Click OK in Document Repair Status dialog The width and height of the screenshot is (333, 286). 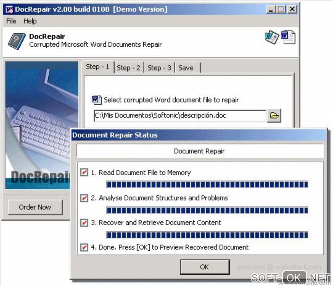pyautogui.click(x=205, y=267)
